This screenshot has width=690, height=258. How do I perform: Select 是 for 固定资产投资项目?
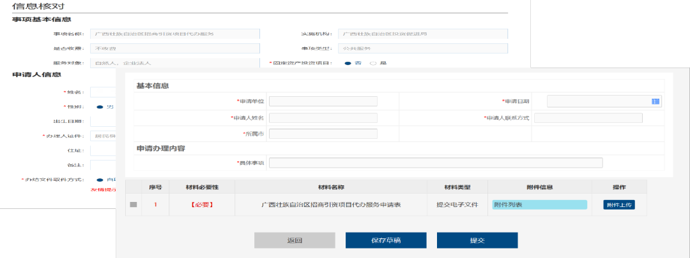point(373,63)
